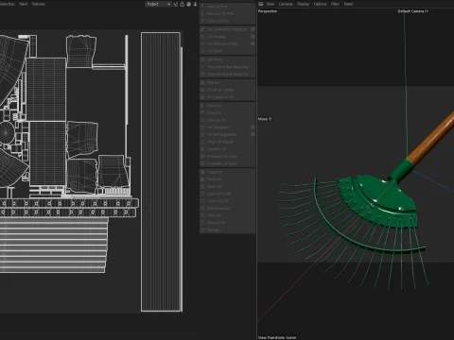Click the Cycle UV CCW icon
This screenshot has width=454, height=340.
click(202, 194)
